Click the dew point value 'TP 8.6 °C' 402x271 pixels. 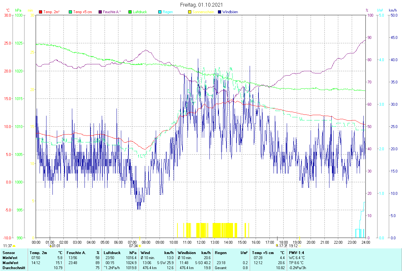296,263
